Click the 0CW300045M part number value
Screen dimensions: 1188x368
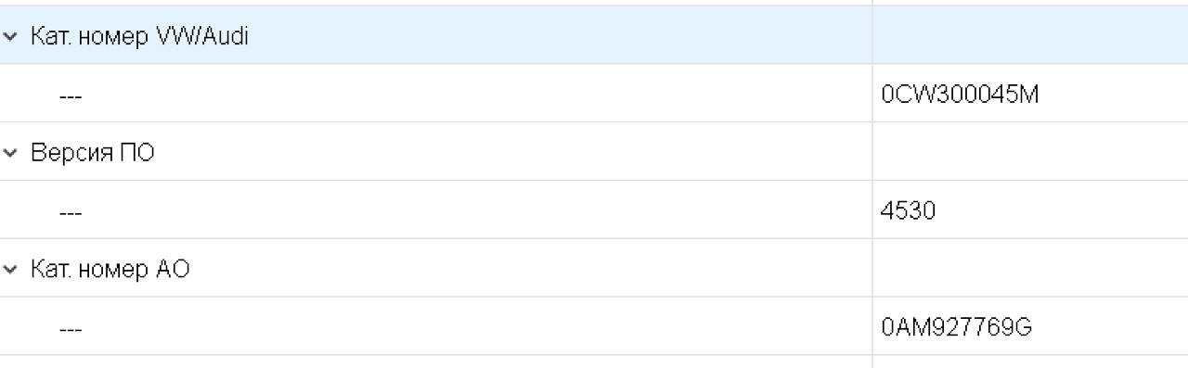(960, 95)
